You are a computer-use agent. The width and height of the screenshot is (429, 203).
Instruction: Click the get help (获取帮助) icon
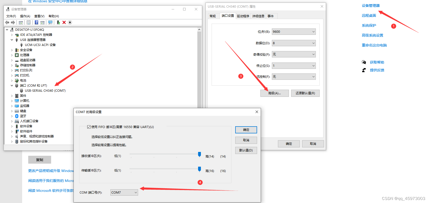point(364,62)
